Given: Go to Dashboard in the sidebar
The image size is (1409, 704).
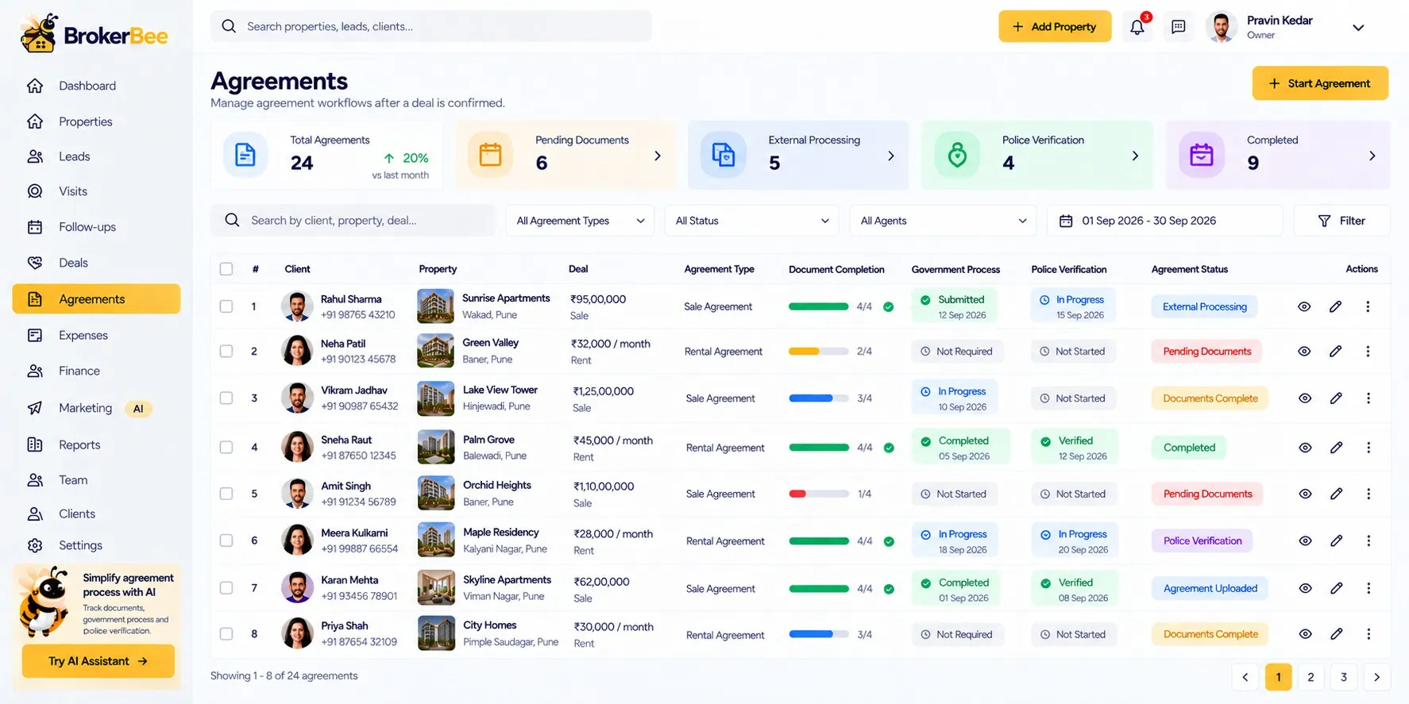Looking at the screenshot, I should [x=87, y=86].
